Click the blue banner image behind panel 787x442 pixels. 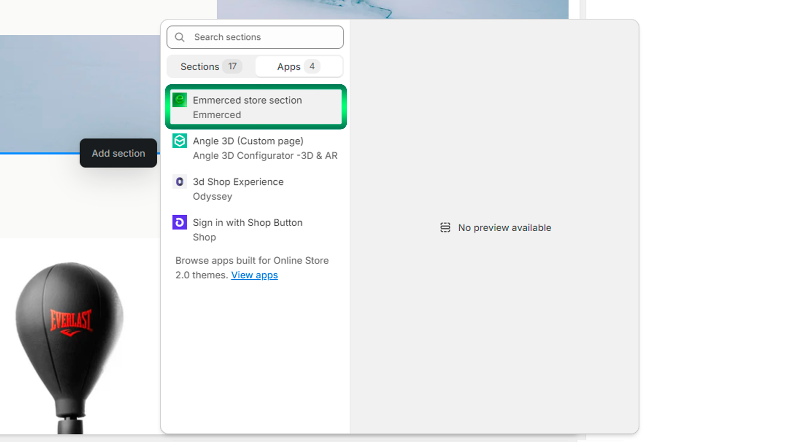point(78,90)
